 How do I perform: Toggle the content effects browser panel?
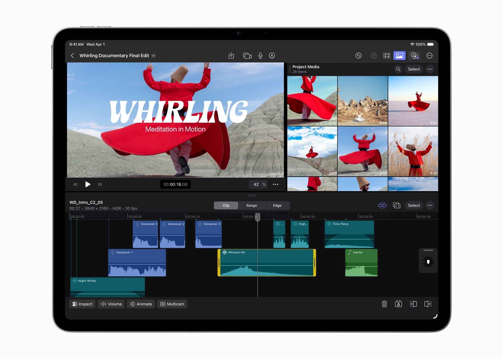coord(415,56)
